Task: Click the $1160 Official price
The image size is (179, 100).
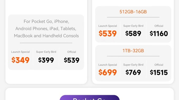Action: 159,34
